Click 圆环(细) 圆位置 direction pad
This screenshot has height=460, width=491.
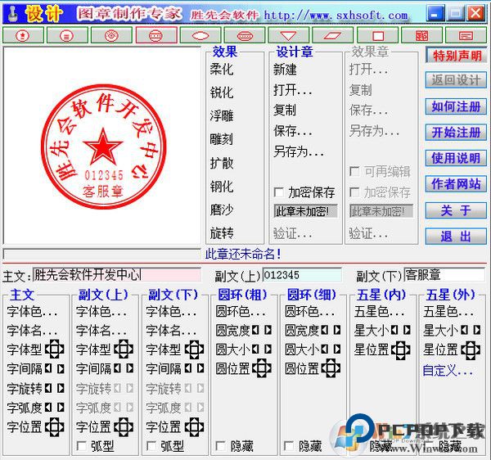coord(331,368)
